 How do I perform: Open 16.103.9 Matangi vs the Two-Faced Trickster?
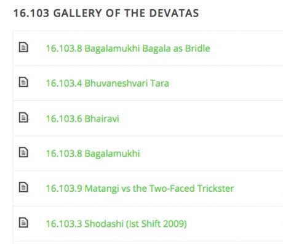click(140, 189)
